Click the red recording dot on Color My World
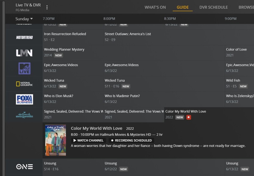254x176 pixels. point(188,117)
